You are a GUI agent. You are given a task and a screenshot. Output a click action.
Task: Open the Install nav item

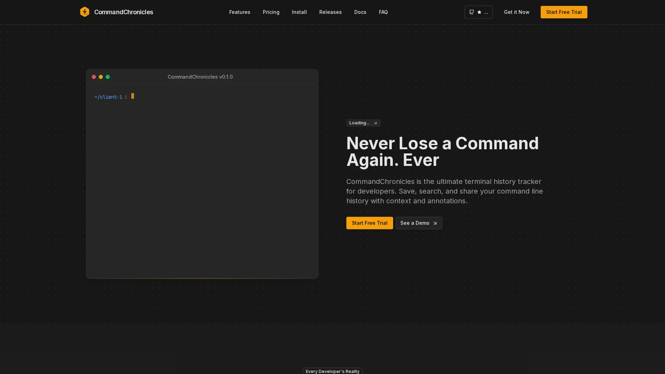[299, 12]
